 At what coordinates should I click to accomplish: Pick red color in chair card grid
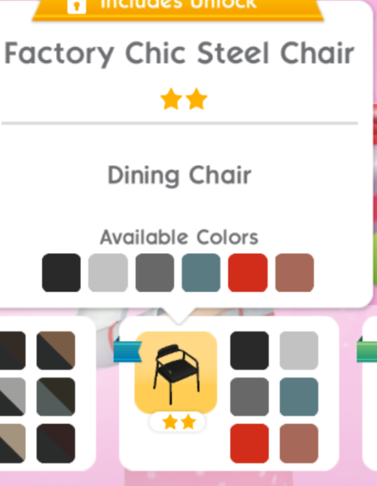pos(250,443)
